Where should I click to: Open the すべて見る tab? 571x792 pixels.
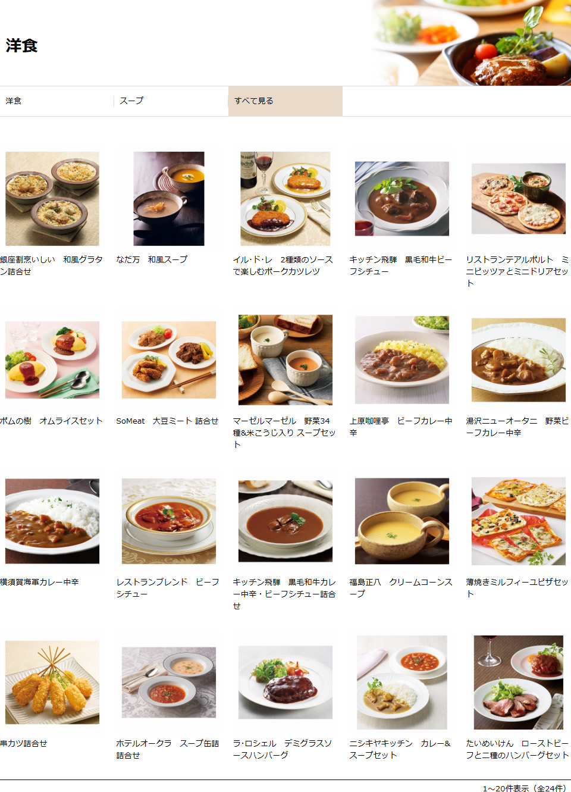tap(285, 101)
